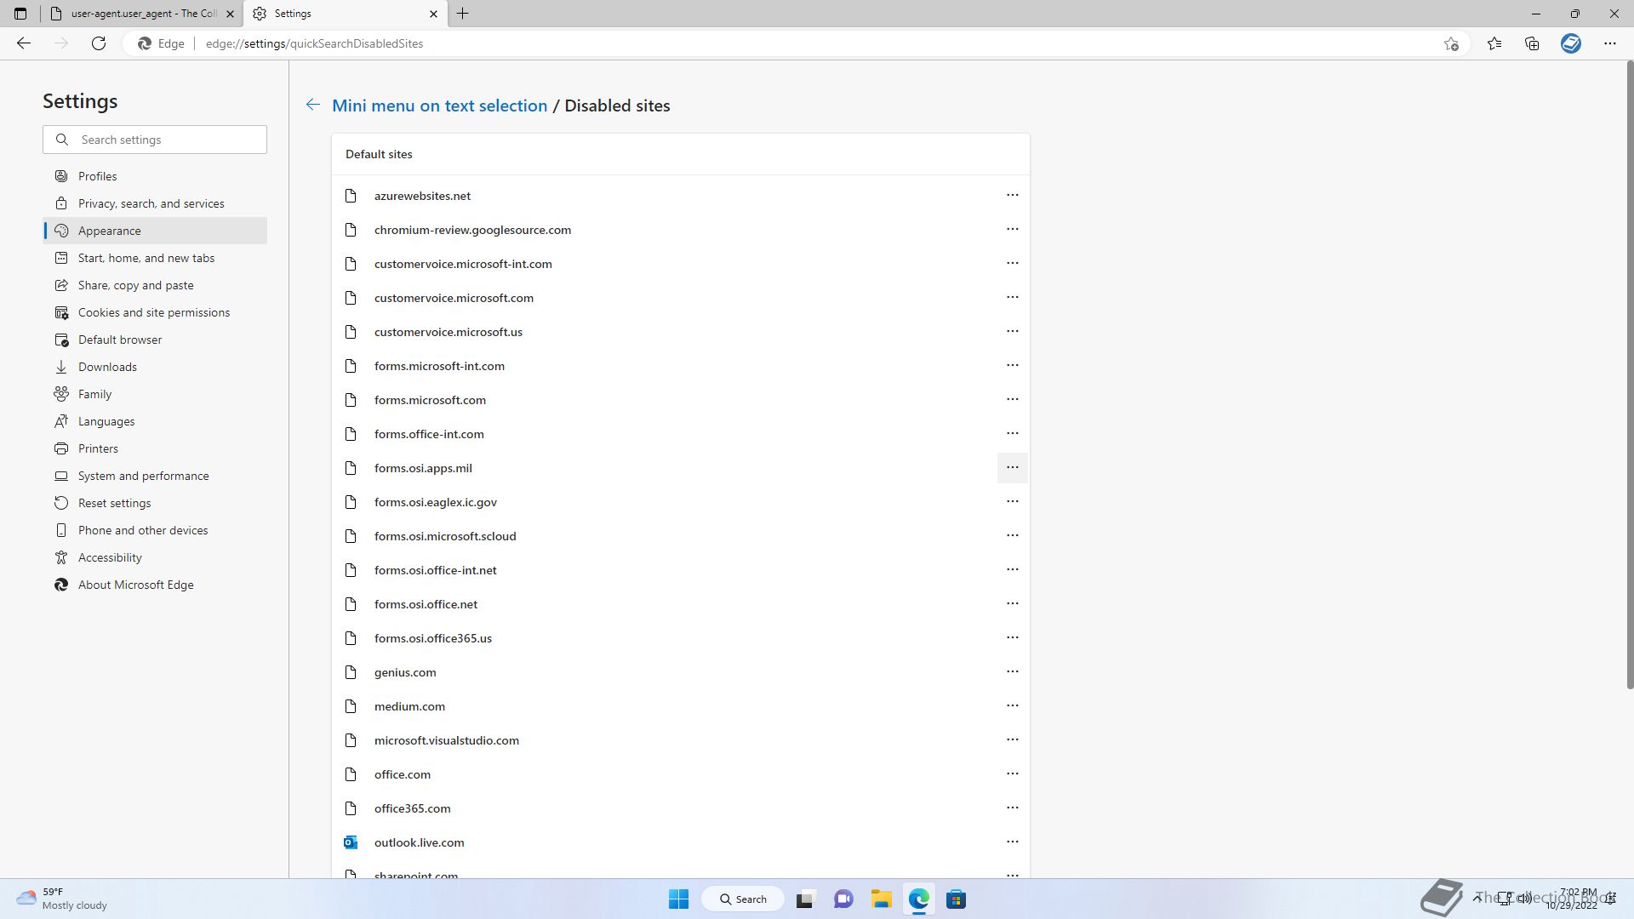Select the office365.com site entry
Screen dimensions: 1634x919
pyautogui.click(x=681, y=808)
